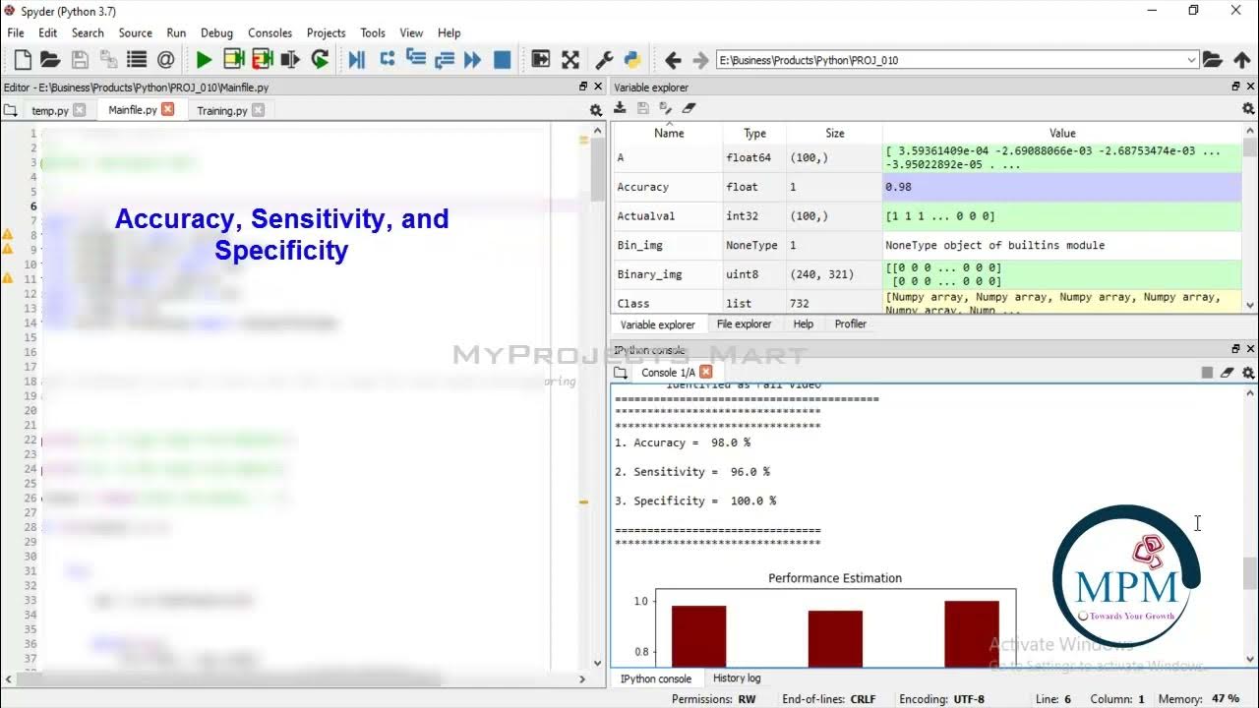This screenshot has height=708, width=1259.
Task: Open the Source menu
Action: point(136,32)
